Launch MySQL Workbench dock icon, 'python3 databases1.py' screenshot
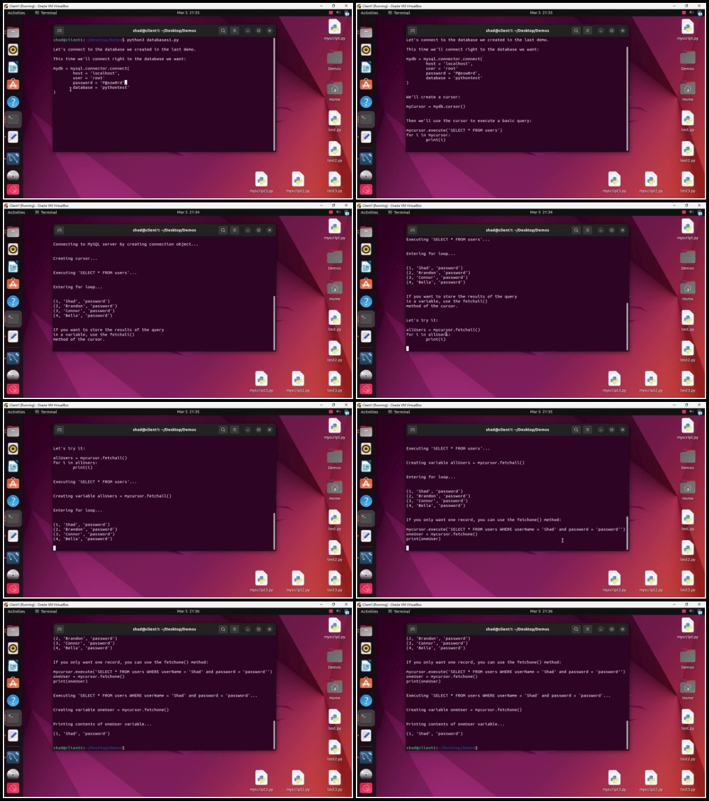The height and width of the screenshot is (801, 709). coord(13,158)
